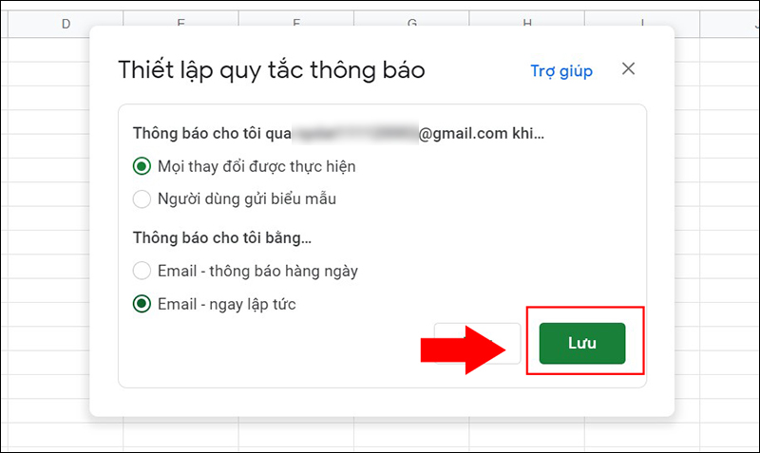Close the notification rules dialog with X
This screenshot has width=760, height=453.
(628, 69)
